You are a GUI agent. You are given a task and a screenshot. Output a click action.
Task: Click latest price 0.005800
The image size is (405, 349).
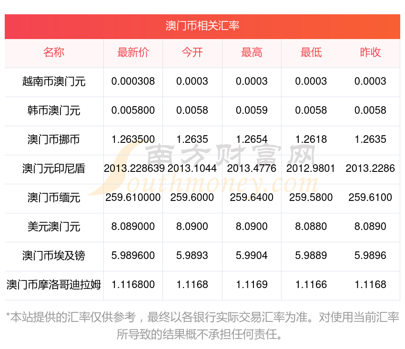pos(133,110)
